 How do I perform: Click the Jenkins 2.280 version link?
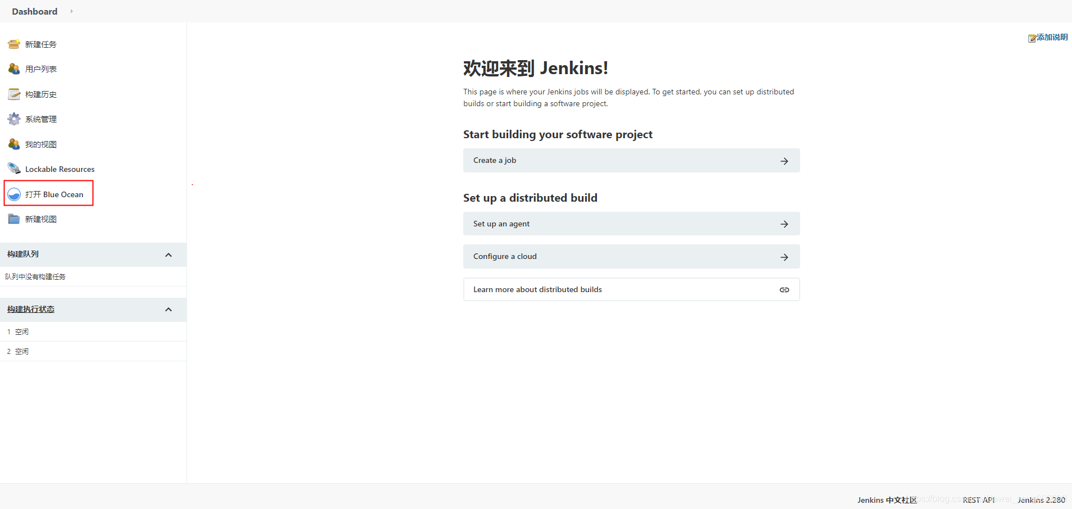(x=1041, y=500)
